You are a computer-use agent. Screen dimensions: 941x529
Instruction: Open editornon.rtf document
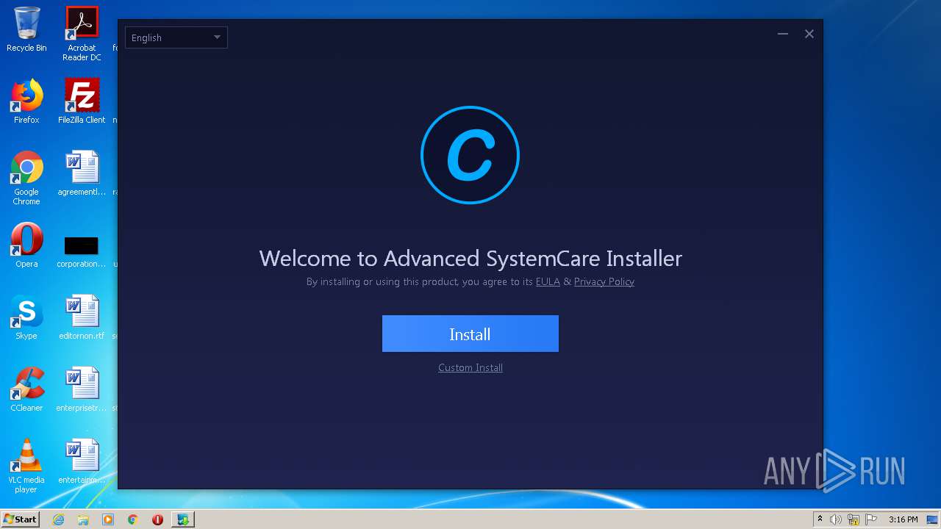(82, 318)
